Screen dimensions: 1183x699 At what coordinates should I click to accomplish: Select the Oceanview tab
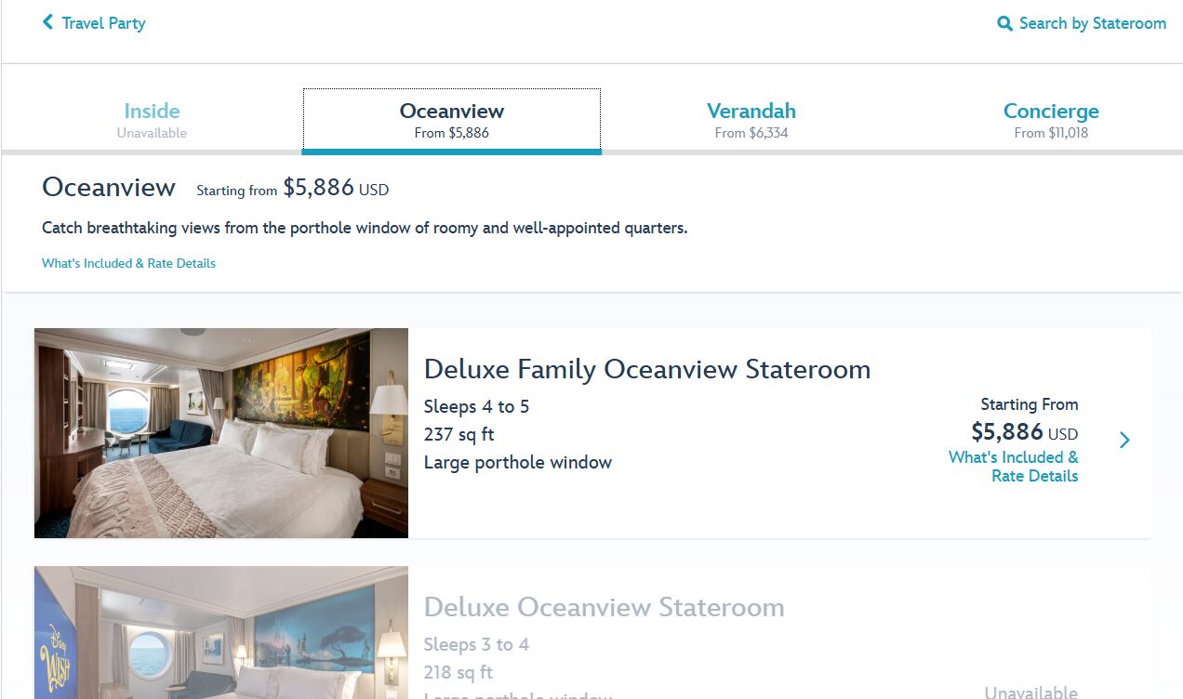pyautogui.click(x=451, y=120)
